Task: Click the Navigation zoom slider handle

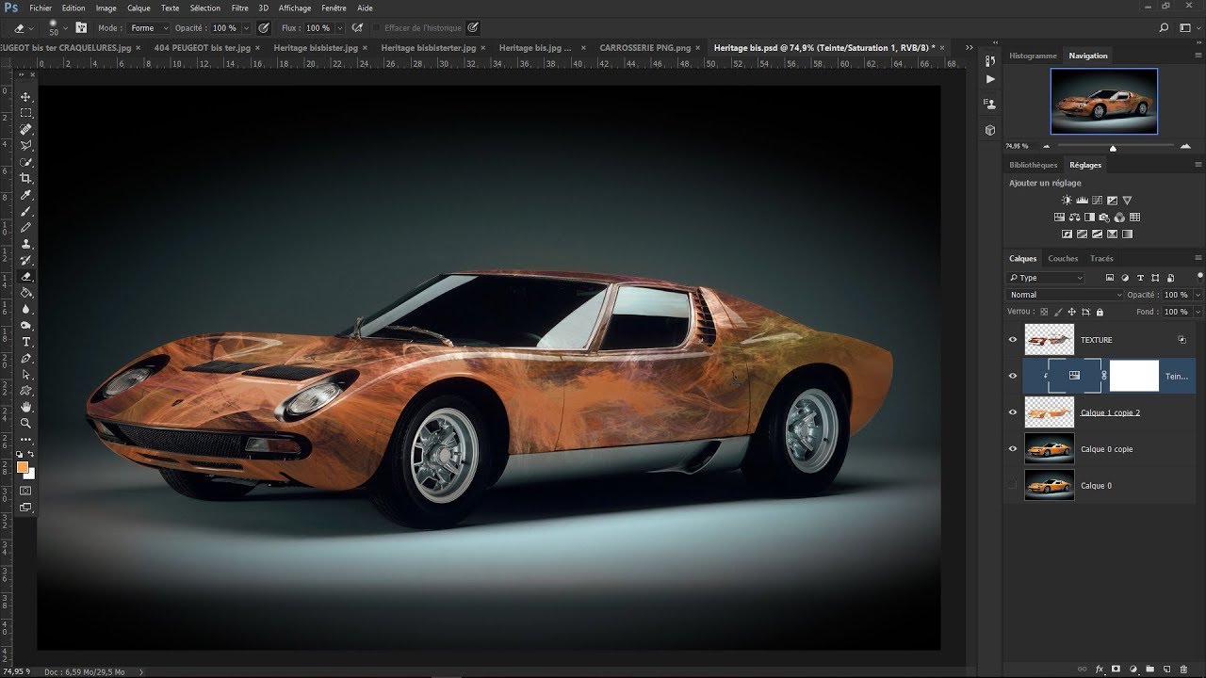Action: 1113,148
